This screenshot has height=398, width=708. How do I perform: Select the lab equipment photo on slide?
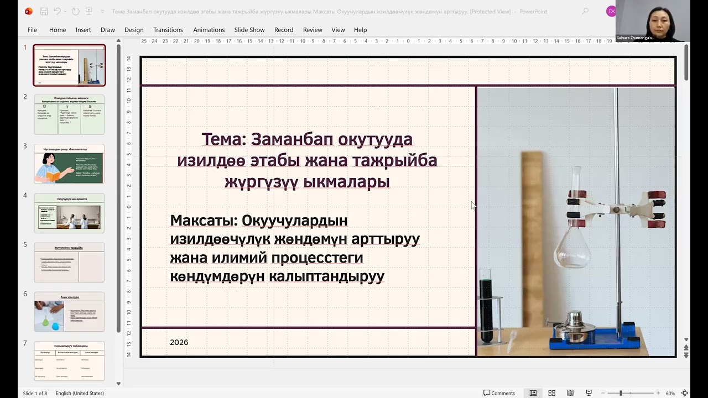pos(576,221)
